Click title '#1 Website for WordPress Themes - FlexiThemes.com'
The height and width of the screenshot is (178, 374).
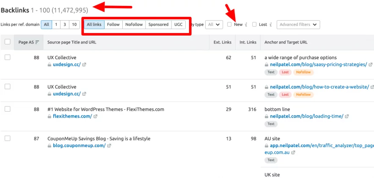(x=106, y=110)
